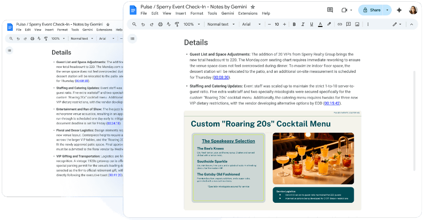Increase font size with plus button
The height and width of the screenshot is (220, 424).
pos(284,24)
